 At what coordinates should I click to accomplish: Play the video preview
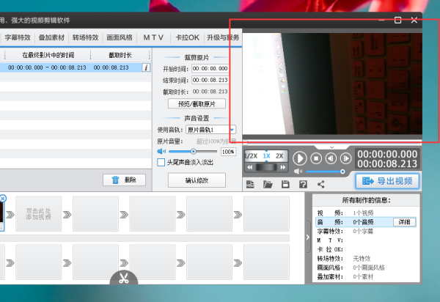pos(300,158)
